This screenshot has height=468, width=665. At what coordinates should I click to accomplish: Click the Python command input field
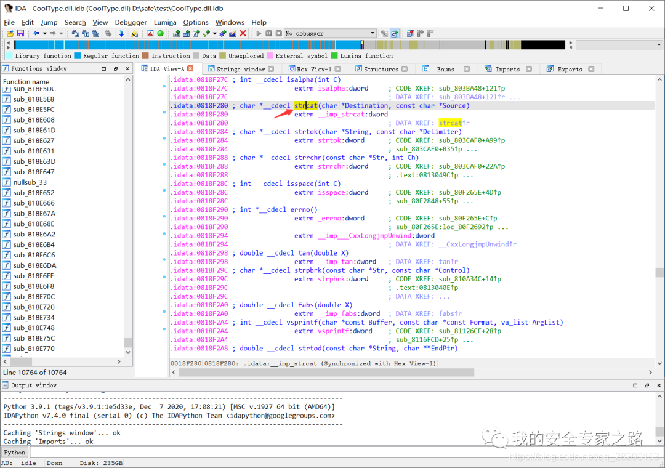point(343,453)
